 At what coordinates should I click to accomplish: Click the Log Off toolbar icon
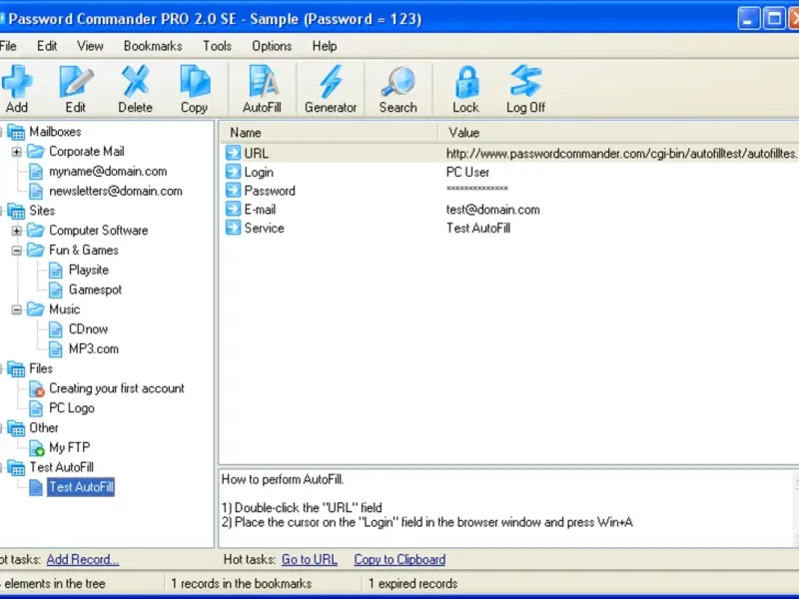coord(525,89)
